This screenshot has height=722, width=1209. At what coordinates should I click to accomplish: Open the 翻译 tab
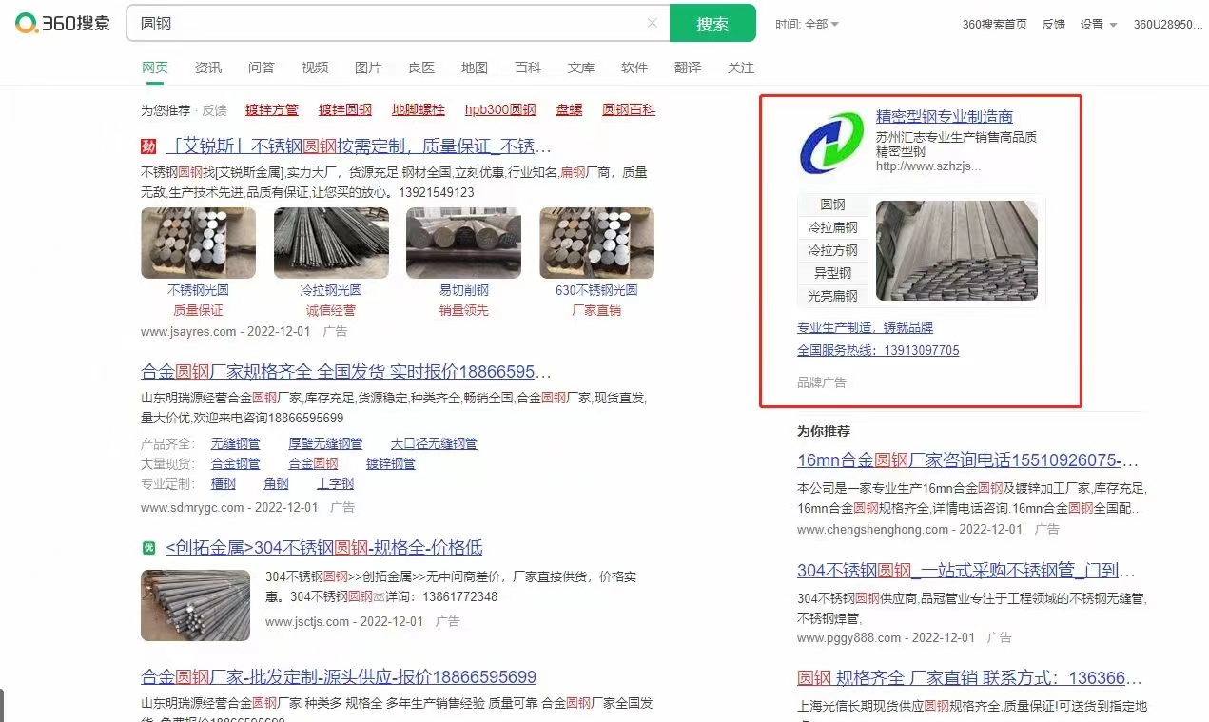coord(688,68)
